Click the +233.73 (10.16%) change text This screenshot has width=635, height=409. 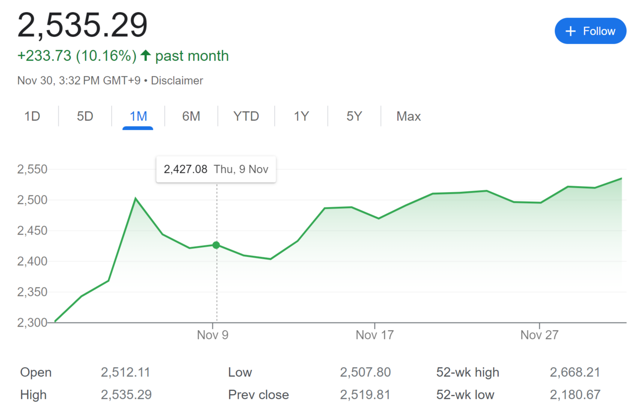pyautogui.click(x=77, y=56)
